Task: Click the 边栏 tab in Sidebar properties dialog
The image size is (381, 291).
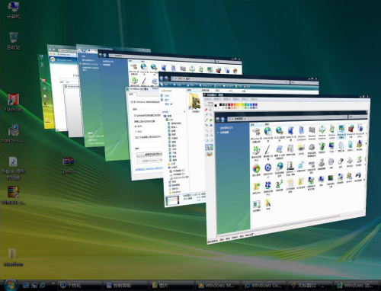Action: (132, 94)
